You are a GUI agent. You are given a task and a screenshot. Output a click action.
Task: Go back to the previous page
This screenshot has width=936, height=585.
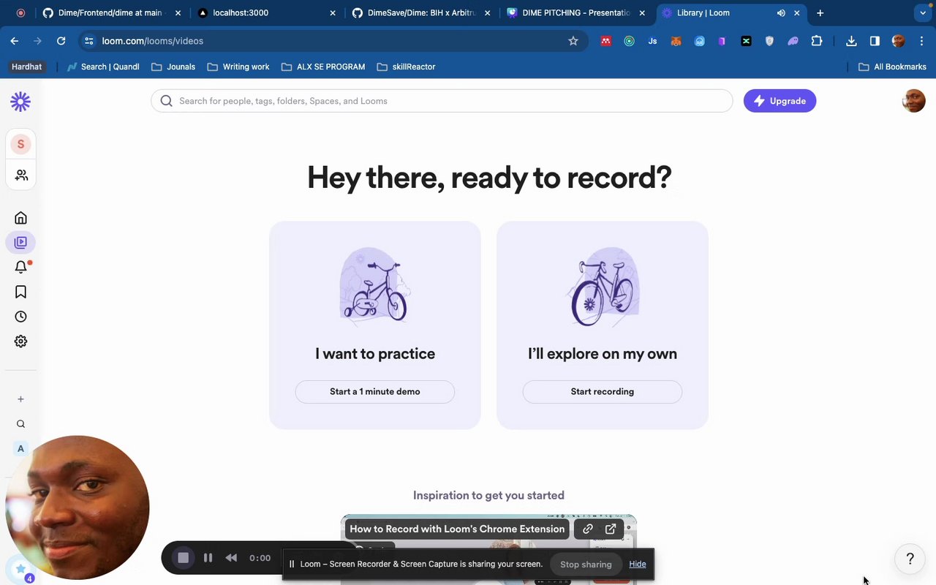click(x=15, y=41)
